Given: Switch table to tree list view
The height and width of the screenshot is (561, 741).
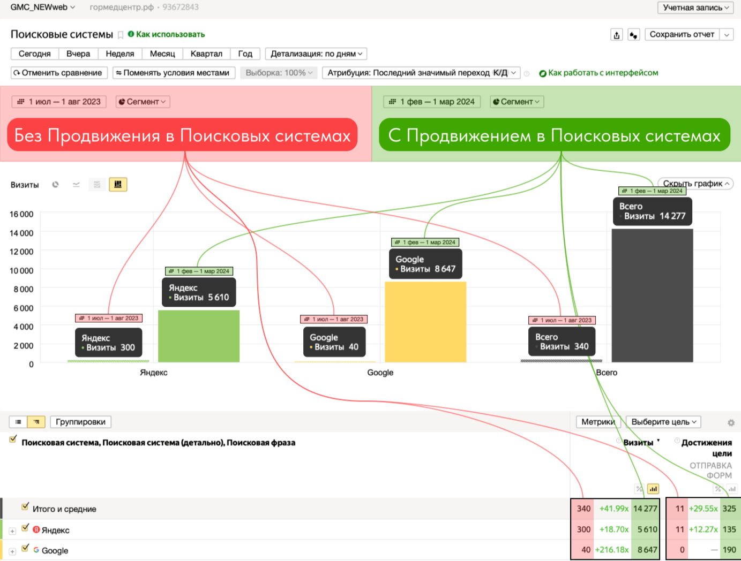Looking at the screenshot, I should (x=36, y=422).
